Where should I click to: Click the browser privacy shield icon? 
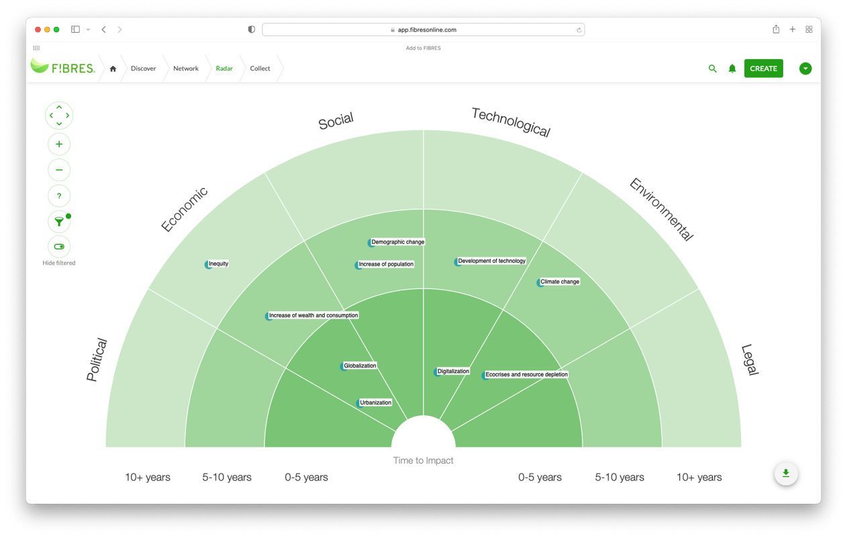[x=250, y=29]
